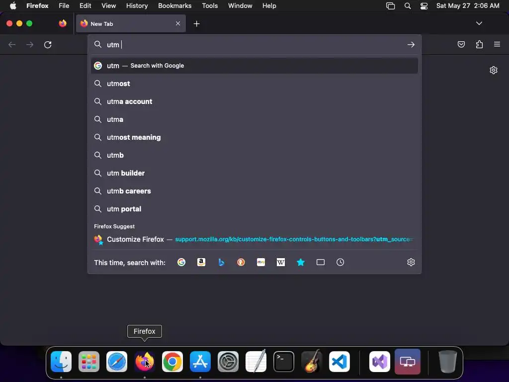Open Firefox View pinned icon

pos(63,23)
